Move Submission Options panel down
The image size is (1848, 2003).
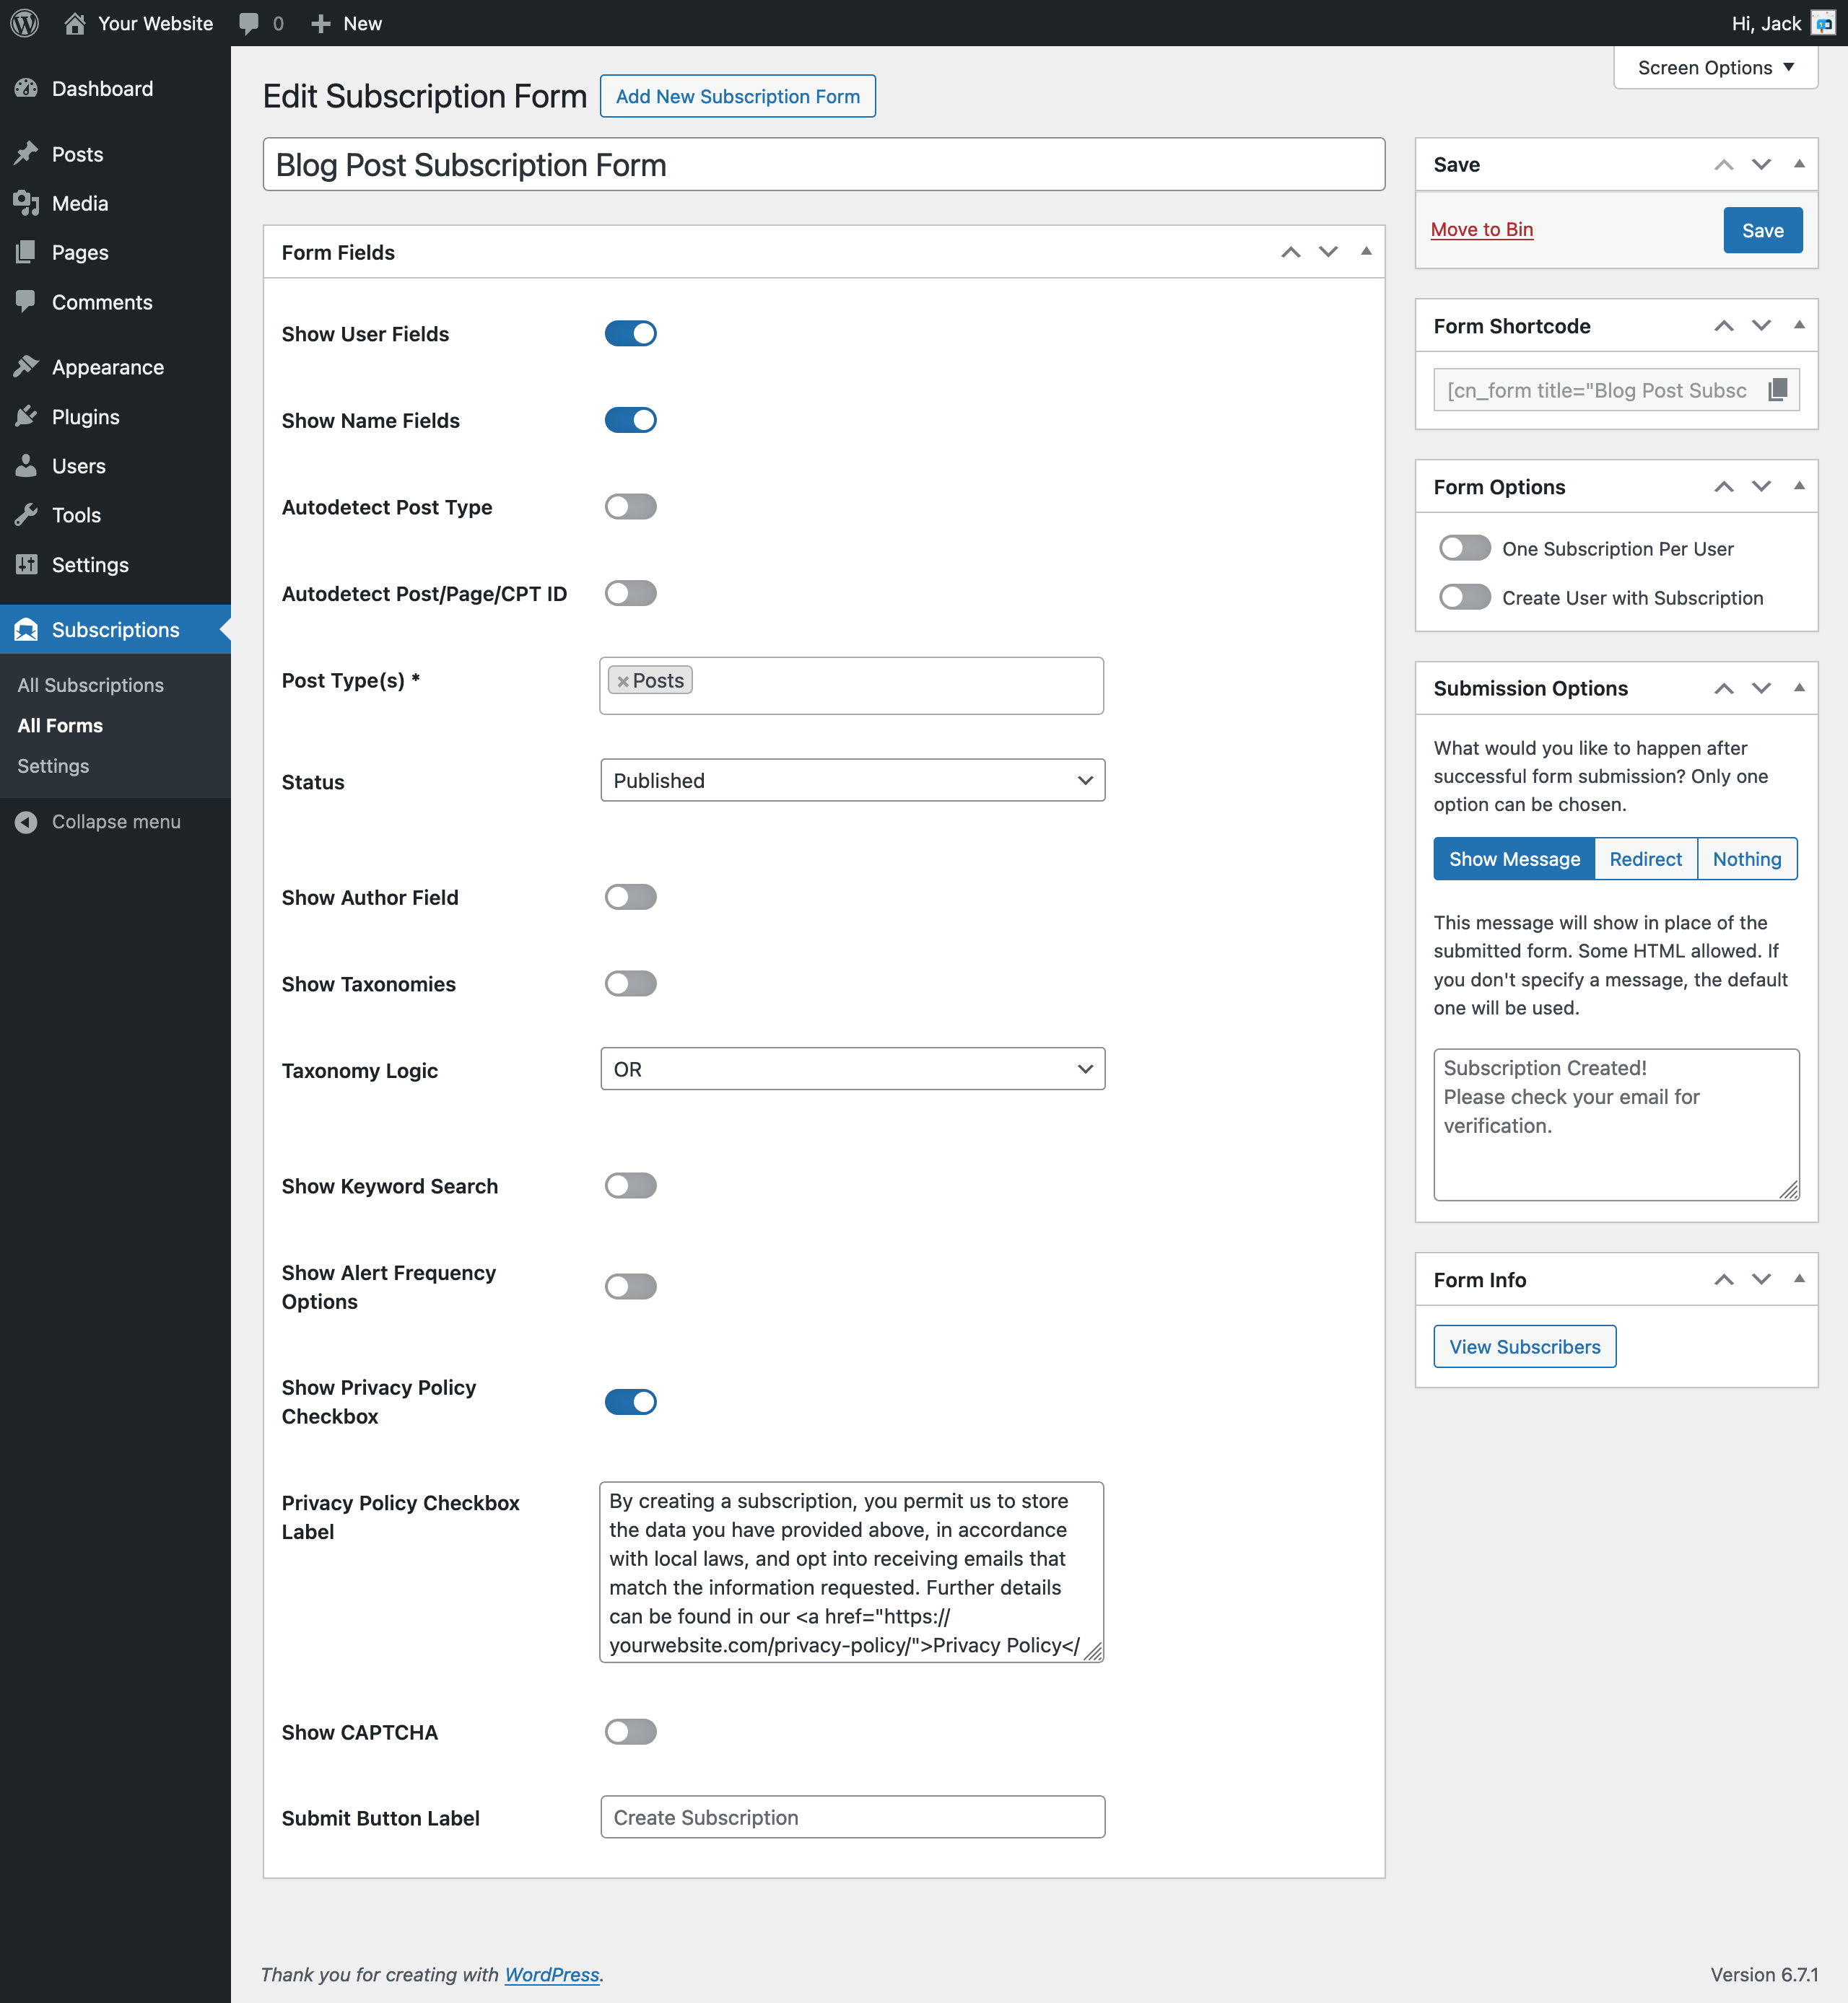click(1761, 688)
